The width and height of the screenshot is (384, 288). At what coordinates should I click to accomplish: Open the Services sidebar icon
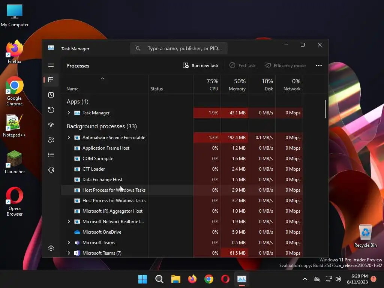click(x=51, y=170)
